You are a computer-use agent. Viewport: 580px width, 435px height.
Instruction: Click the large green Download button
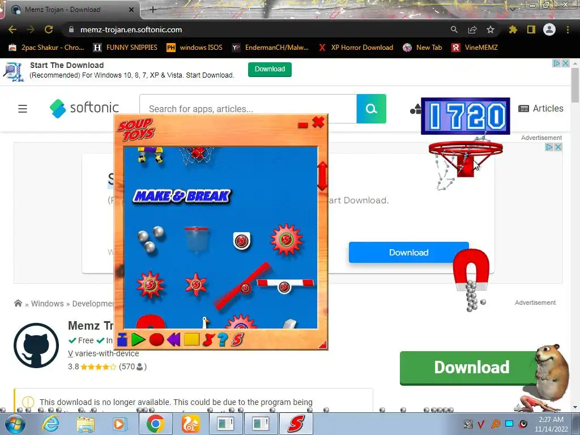[472, 367]
